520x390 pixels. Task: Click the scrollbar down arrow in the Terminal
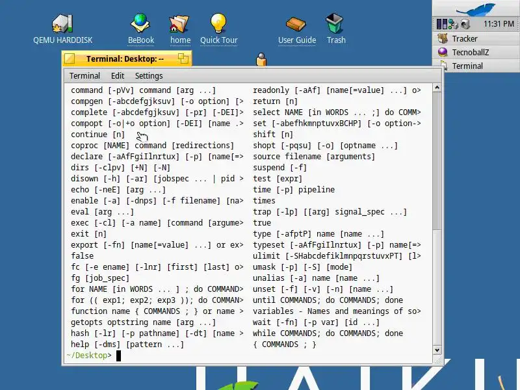437,350
